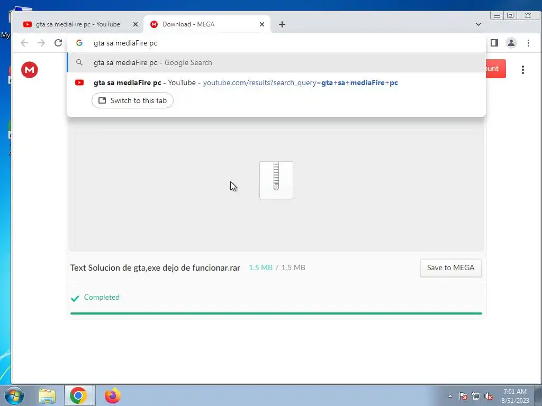
Task: Launch Firefox from the taskbar
Action: pyautogui.click(x=113, y=395)
